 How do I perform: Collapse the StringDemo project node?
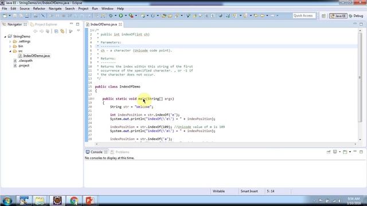click(5, 37)
